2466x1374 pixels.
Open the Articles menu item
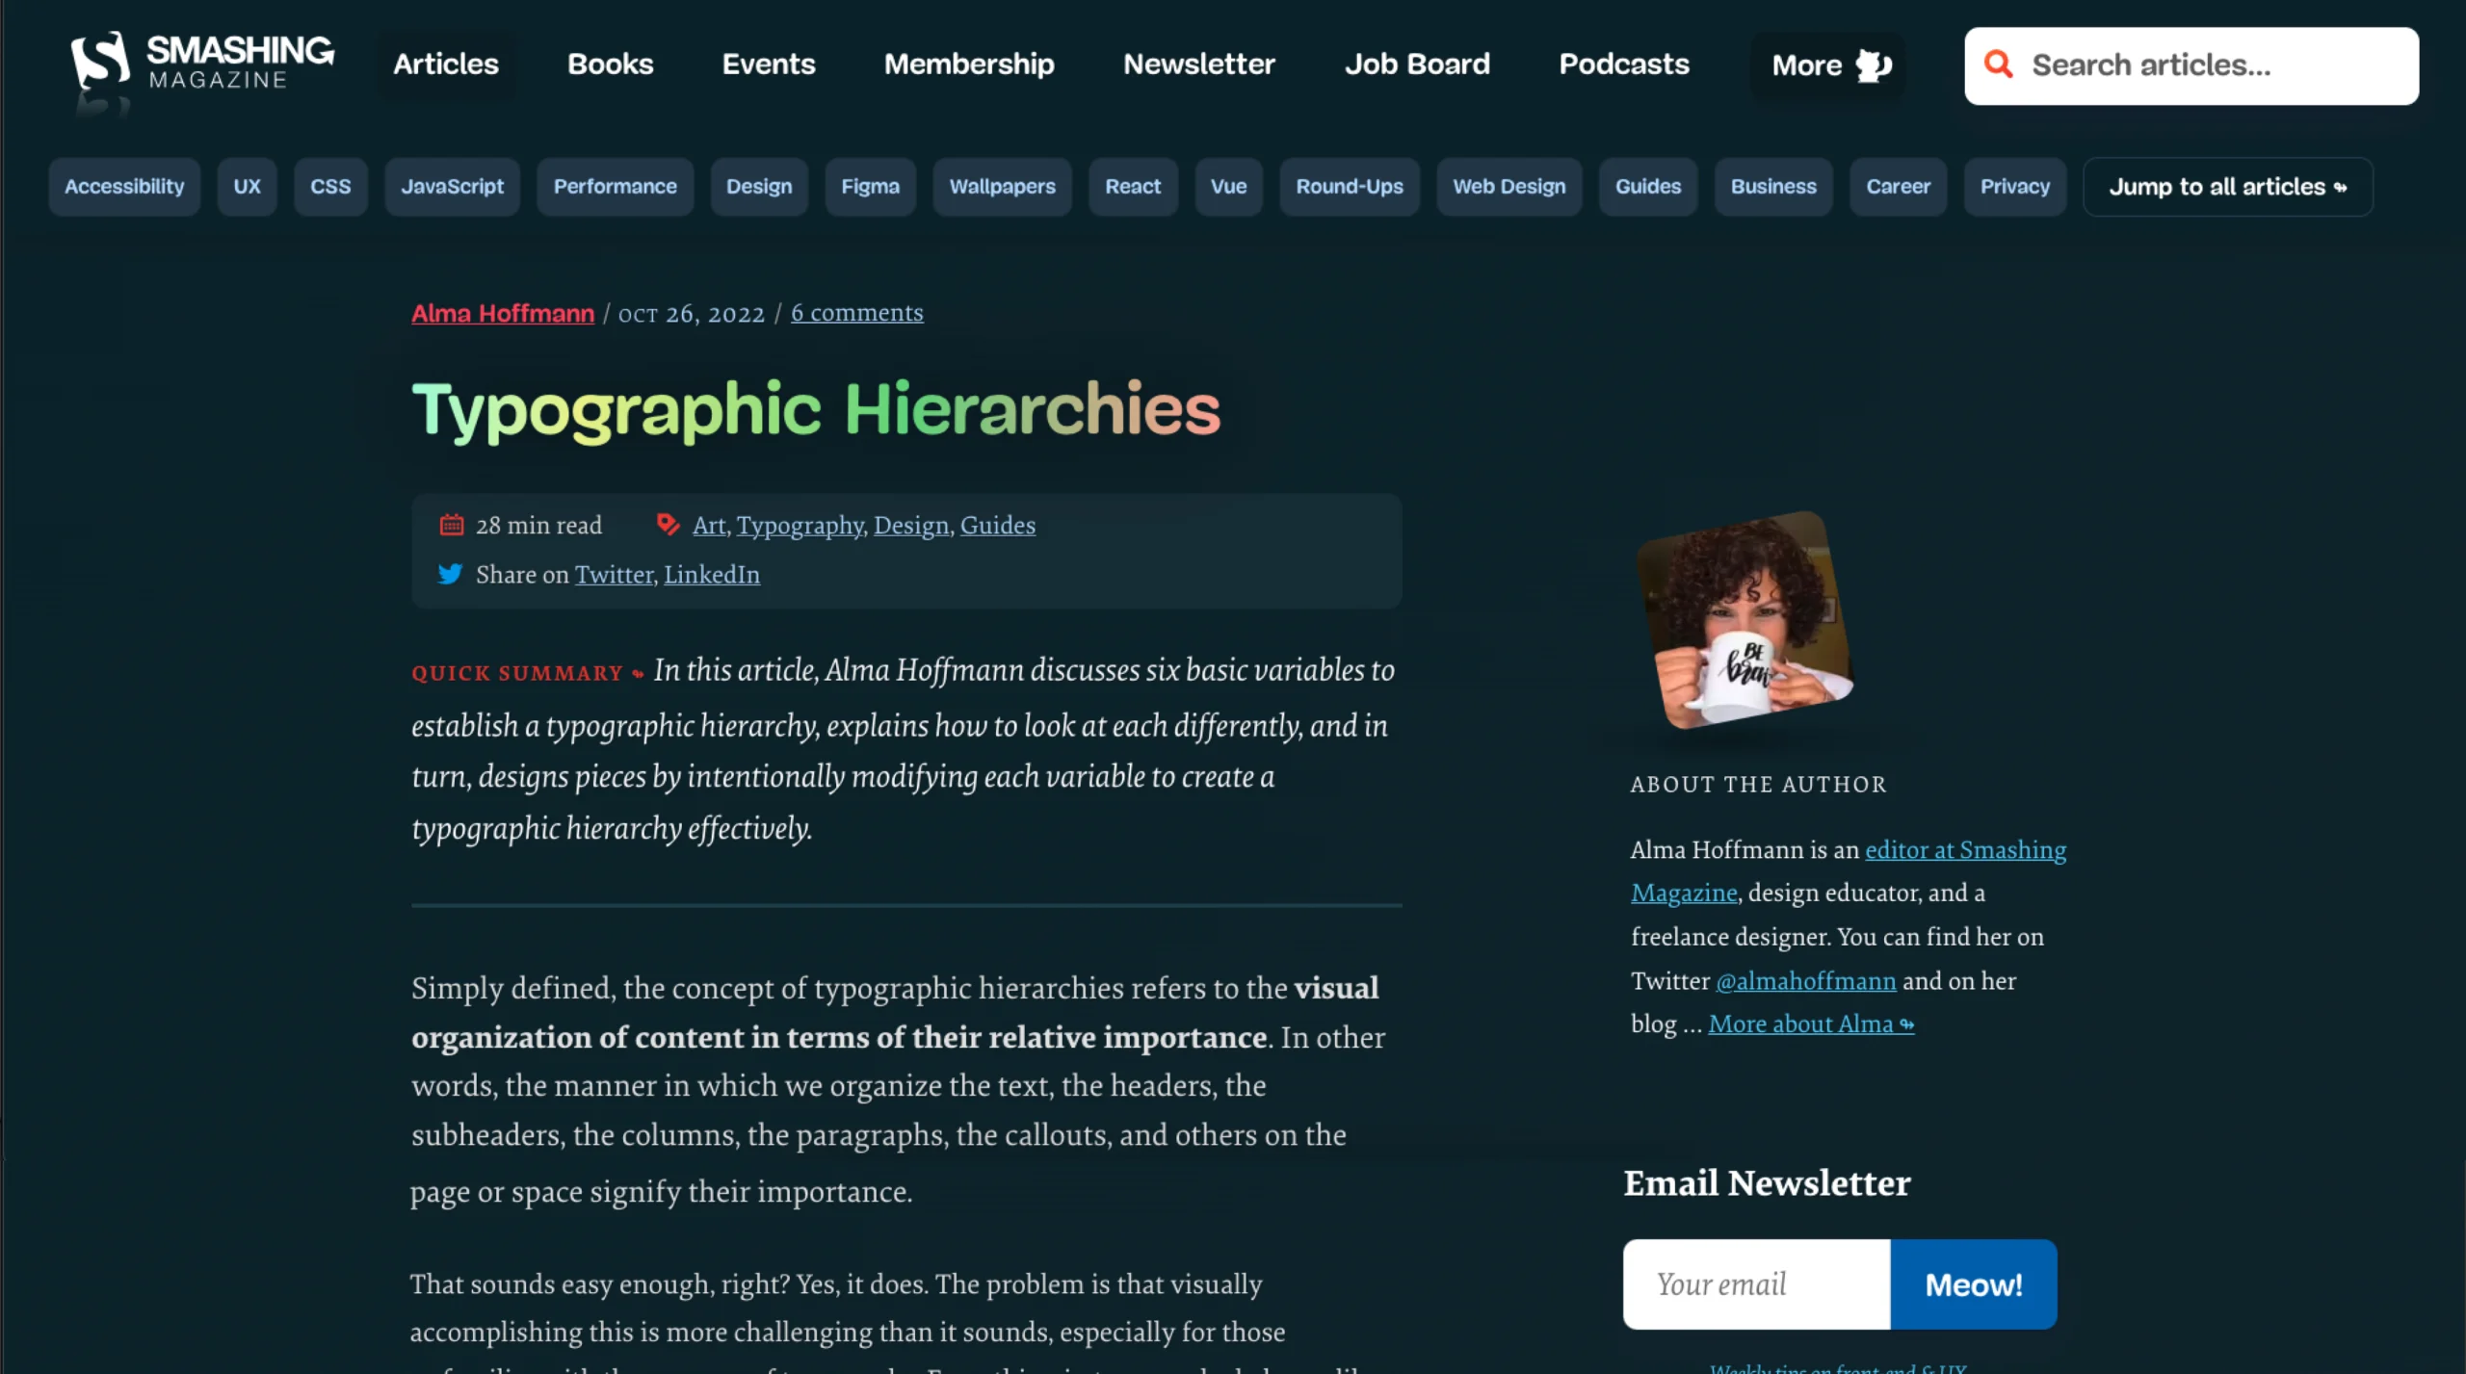(446, 65)
